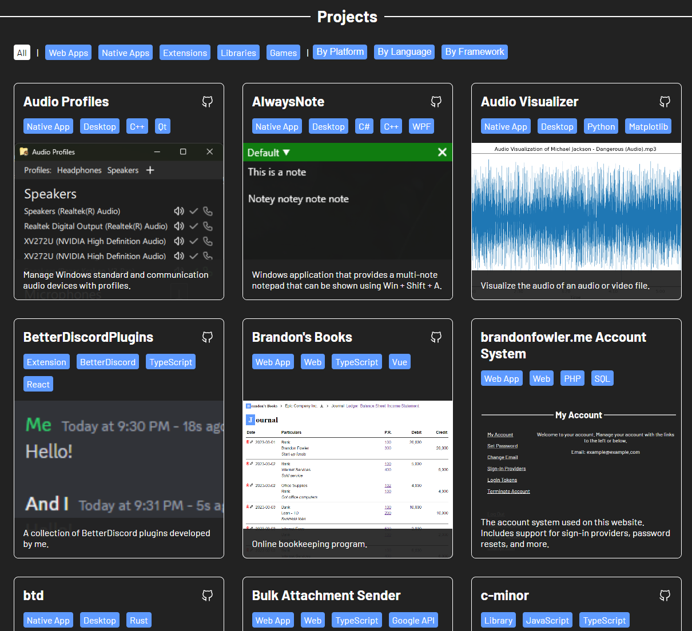The height and width of the screenshot is (631, 692).
Task: Click the GitHub icon for Brandon's Books
Action: [x=436, y=337]
